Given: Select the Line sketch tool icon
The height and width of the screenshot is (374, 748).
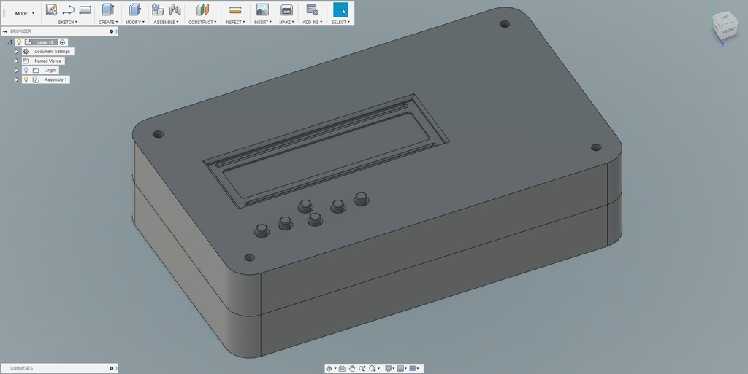Looking at the screenshot, I should 68,9.
